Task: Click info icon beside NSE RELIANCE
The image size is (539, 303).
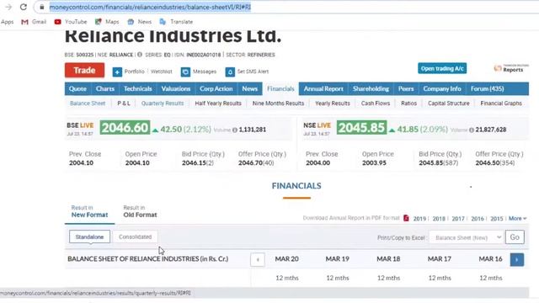Action: tap(140, 55)
